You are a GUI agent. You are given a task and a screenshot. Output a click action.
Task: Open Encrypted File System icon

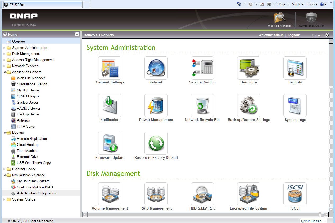point(249,194)
